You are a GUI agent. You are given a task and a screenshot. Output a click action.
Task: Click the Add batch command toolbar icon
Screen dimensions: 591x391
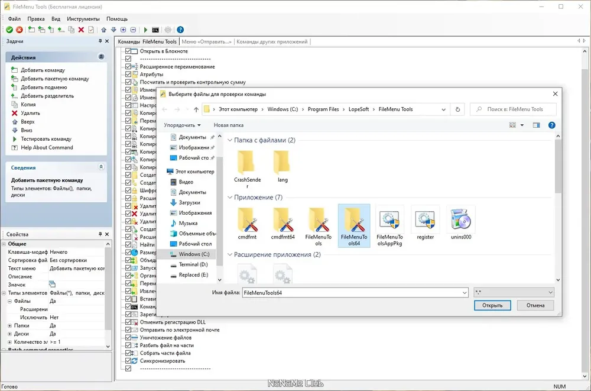(x=41, y=30)
